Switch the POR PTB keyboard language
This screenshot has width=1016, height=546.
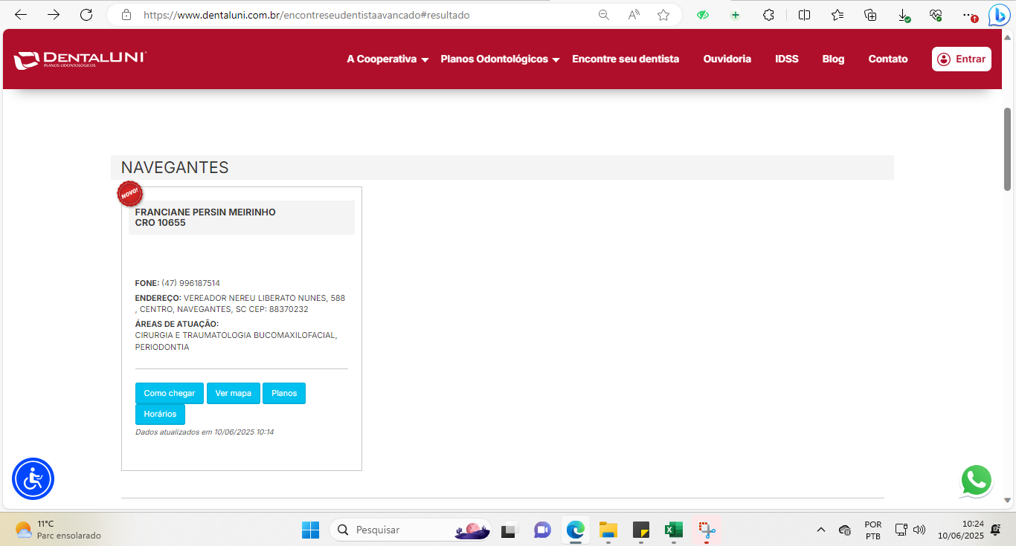(x=873, y=530)
